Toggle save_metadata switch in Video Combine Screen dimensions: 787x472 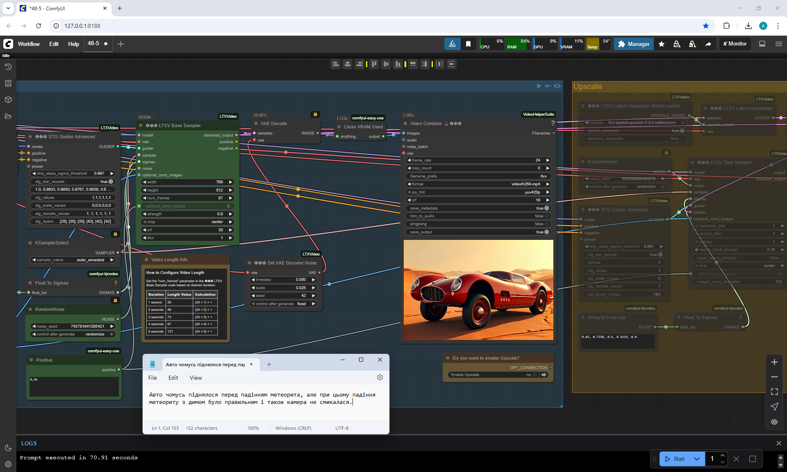[x=546, y=208]
